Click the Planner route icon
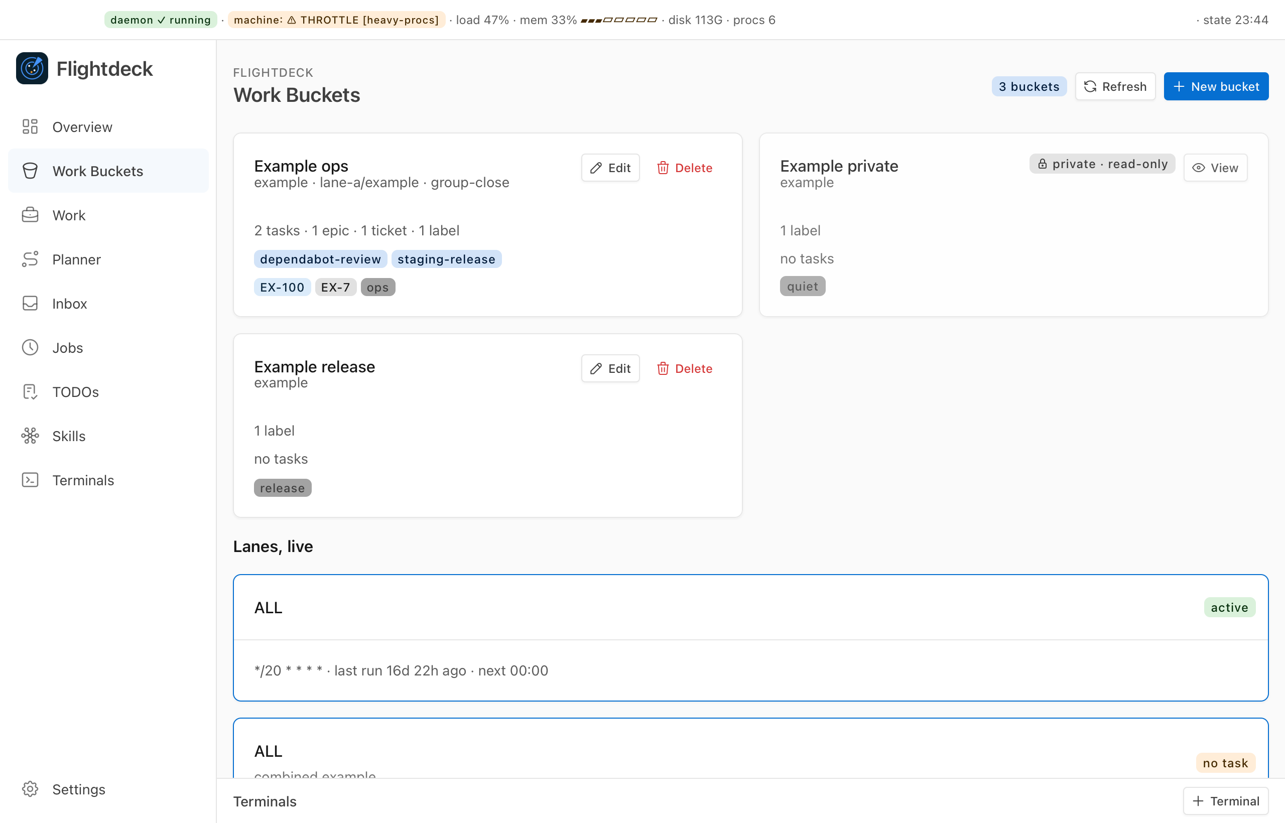 30,259
